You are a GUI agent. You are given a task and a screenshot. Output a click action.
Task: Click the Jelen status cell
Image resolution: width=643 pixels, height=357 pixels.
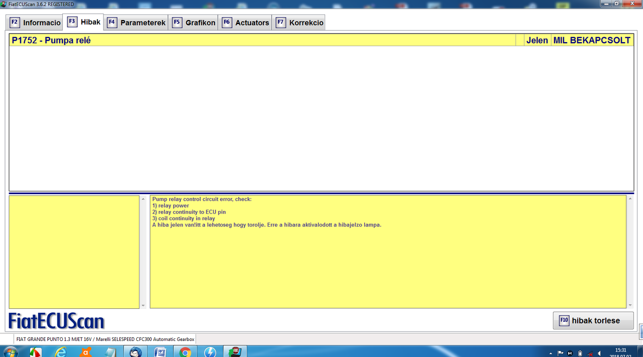[x=537, y=41]
